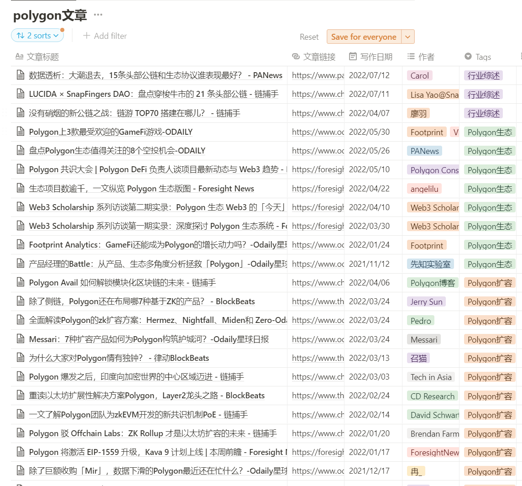Click page icon of Web3 Scholarship 第一期实录 row
The height and width of the screenshot is (486, 522).
tap(21, 226)
